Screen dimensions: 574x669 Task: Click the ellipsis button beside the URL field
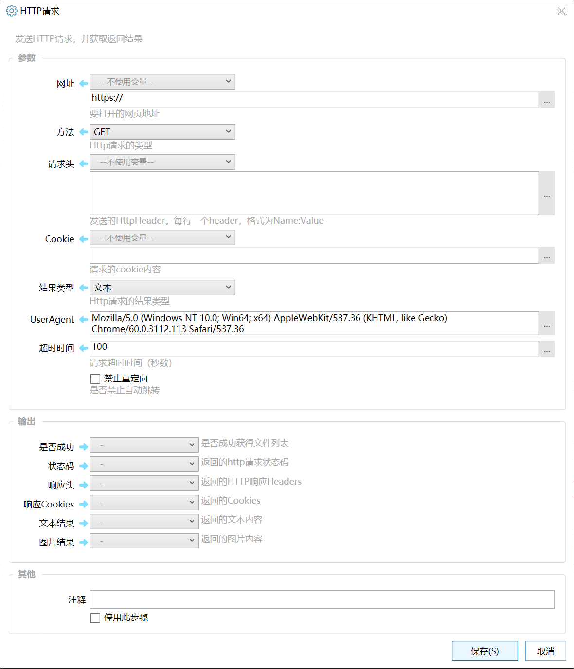(547, 100)
